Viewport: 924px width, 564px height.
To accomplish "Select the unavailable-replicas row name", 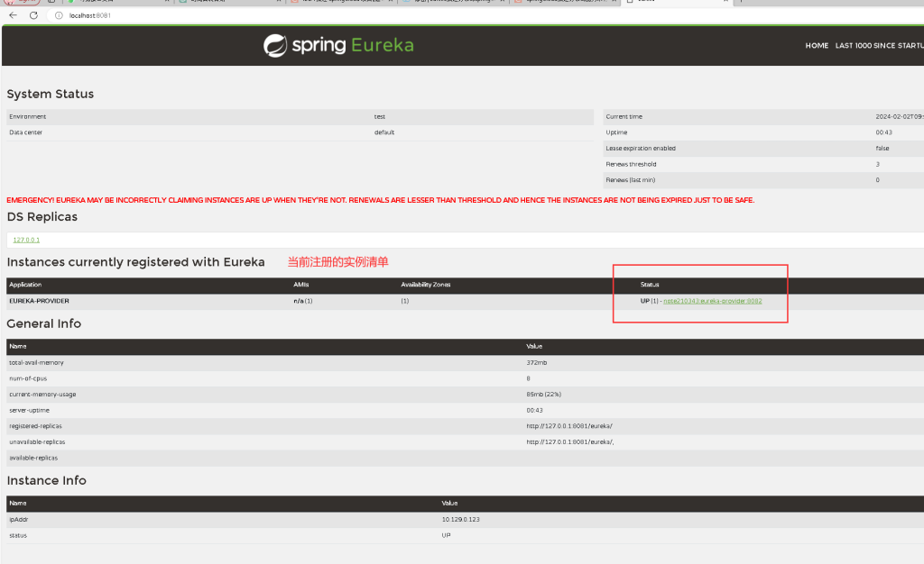I will (37, 442).
